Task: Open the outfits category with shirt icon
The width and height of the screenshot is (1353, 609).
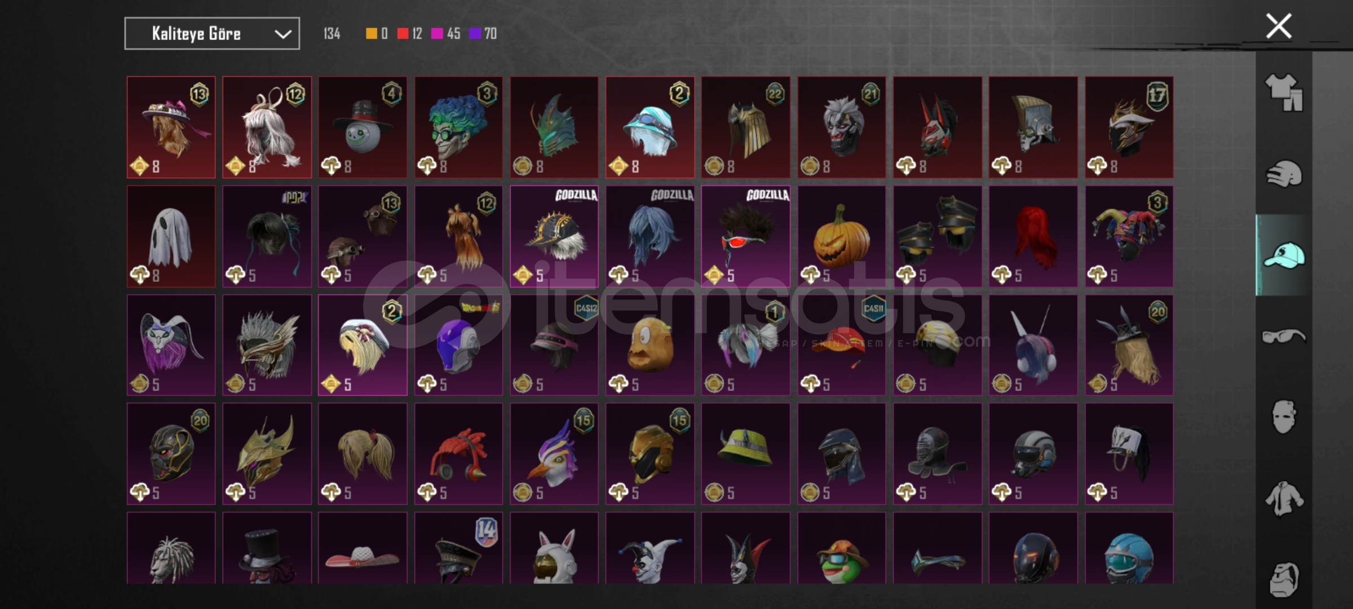Action: (x=1284, y=92)
